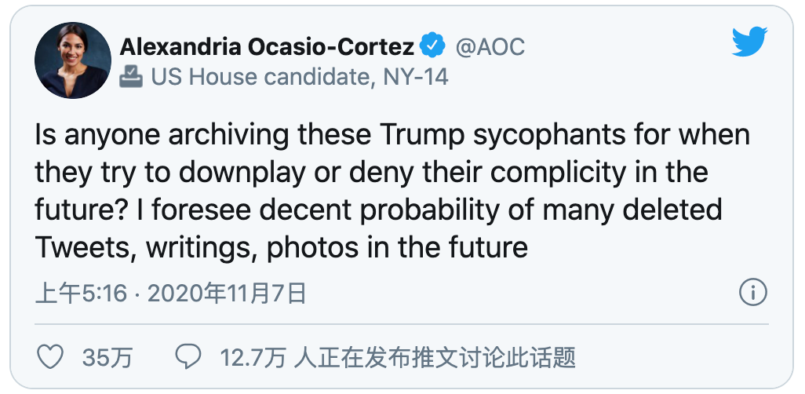Click the blue verified checkmark badge
805x394 pixels.
pos(432,47)
